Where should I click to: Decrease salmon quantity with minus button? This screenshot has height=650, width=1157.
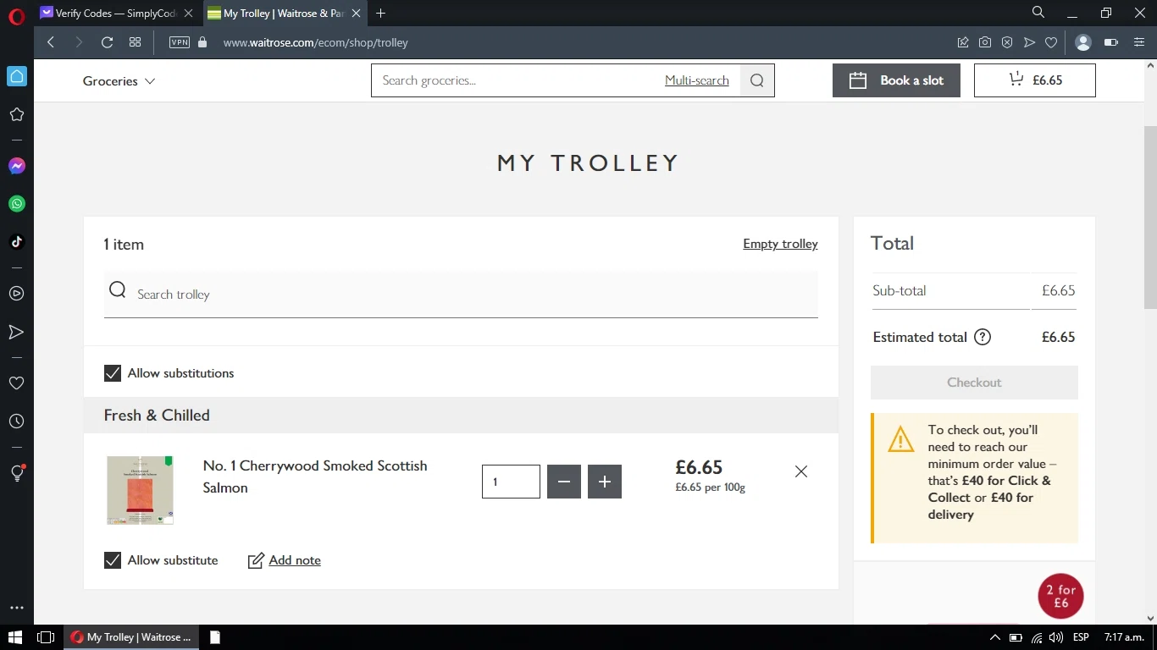[x=564, y=482]
